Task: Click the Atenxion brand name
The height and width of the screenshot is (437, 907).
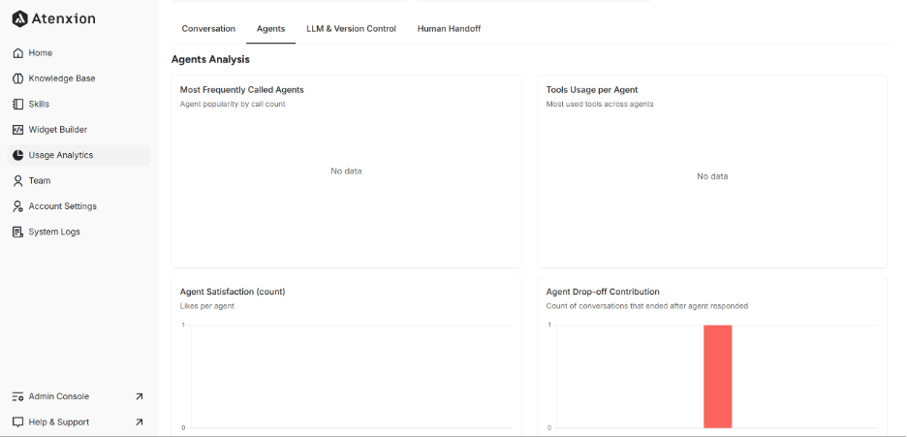Action: tap(63, 18)
